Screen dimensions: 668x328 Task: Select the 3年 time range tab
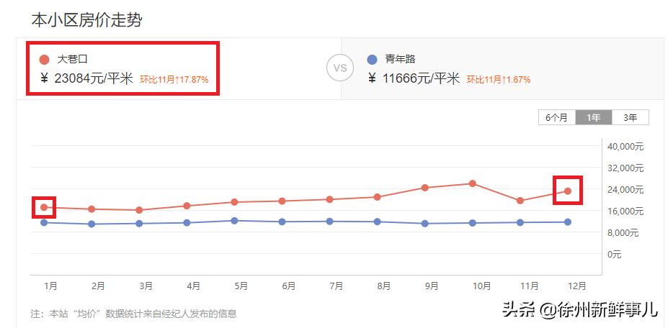[631, 118]
